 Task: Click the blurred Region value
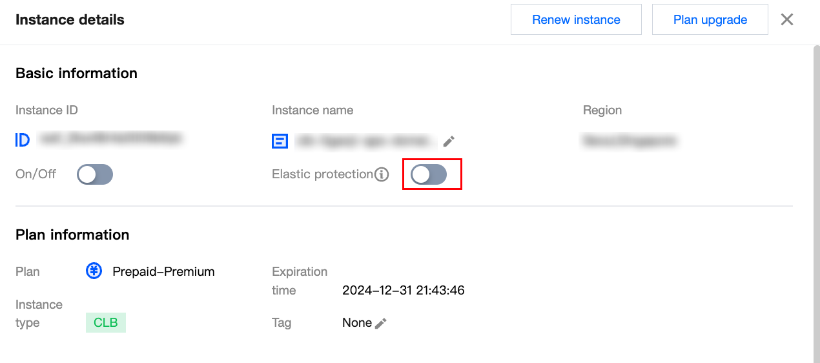pyautogui.click(x=630, y=140)
